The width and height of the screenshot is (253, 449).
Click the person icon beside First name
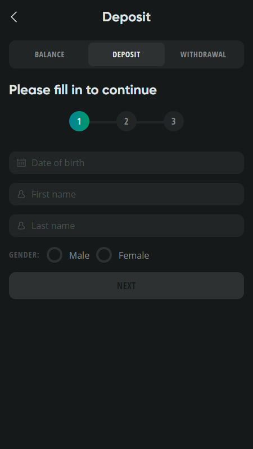[x=21, y=194]
